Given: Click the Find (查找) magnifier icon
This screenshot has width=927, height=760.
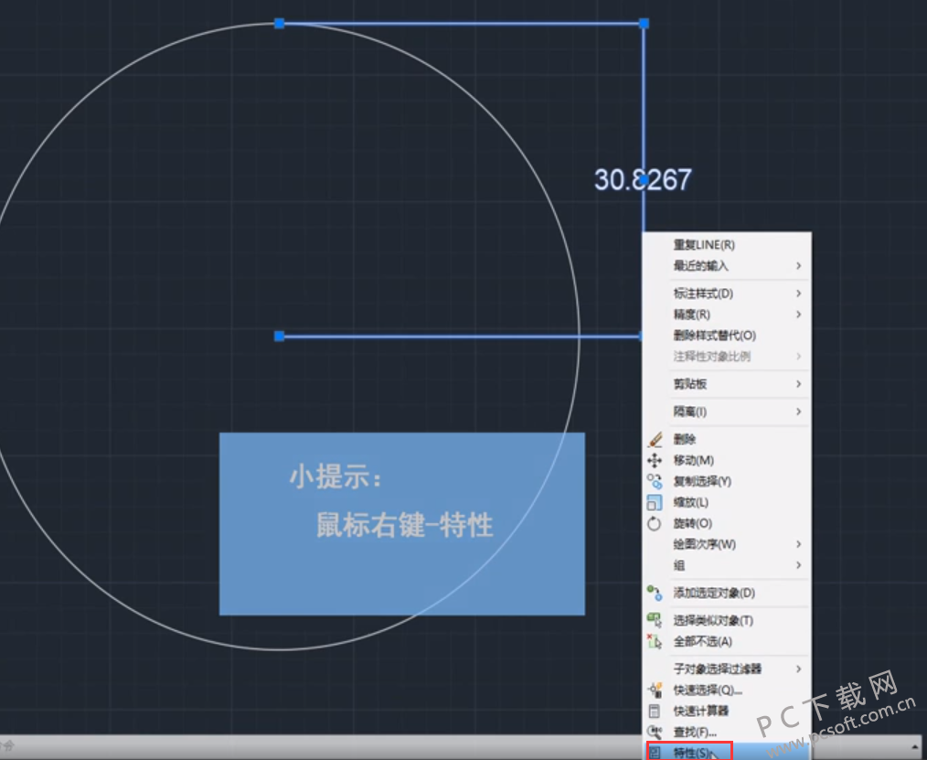Looking at the screenshot, I should 655,732.
